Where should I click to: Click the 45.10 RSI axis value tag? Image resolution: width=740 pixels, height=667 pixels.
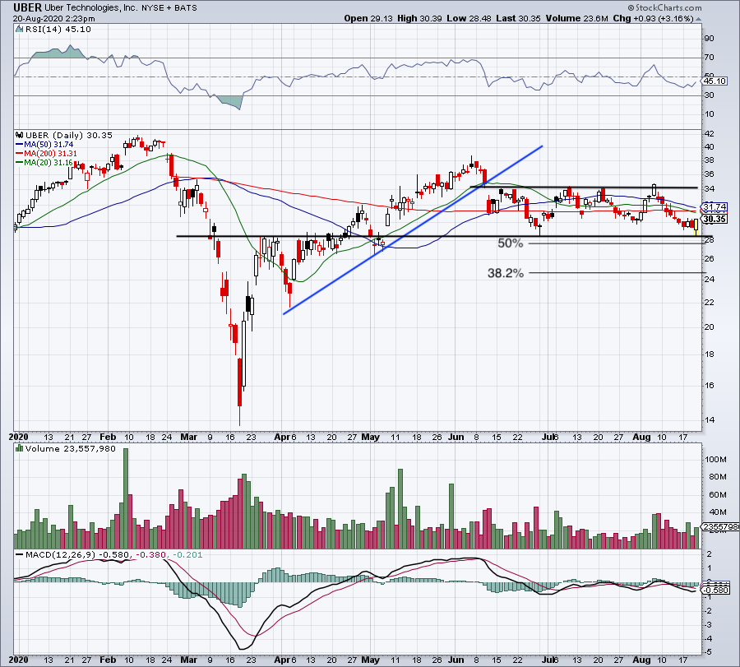pos(715,81)
